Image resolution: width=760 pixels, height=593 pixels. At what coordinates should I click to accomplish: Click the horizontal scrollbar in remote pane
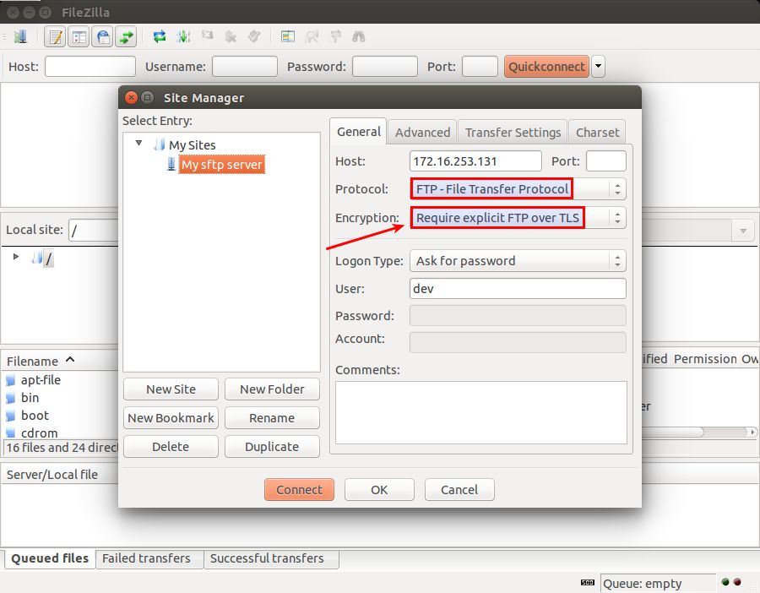pos(699,432)
